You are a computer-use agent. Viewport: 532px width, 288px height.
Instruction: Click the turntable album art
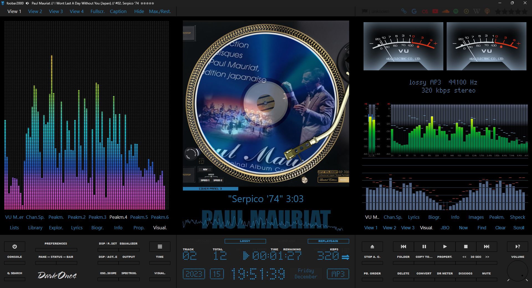(266, 103)
